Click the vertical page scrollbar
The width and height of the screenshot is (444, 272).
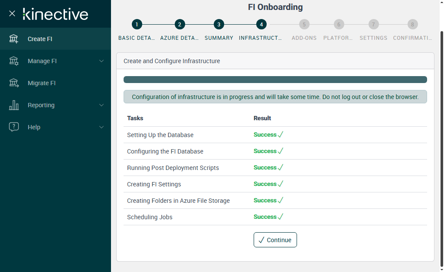[442, 148]
